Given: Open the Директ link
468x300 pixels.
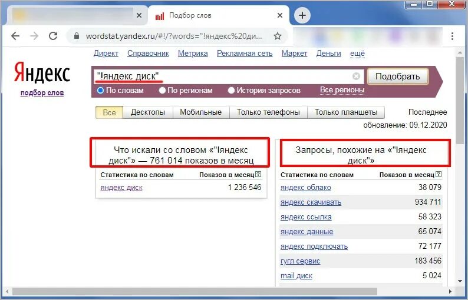Looking at the screenshot, I should coord(106,54).
